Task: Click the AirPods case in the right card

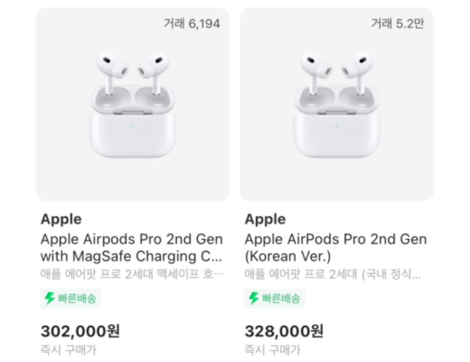Action: point(337,122)
